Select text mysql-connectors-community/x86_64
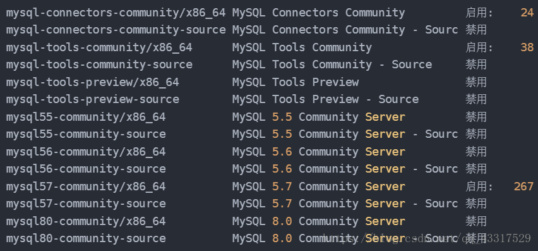538x251 pixels. [116, 13]
